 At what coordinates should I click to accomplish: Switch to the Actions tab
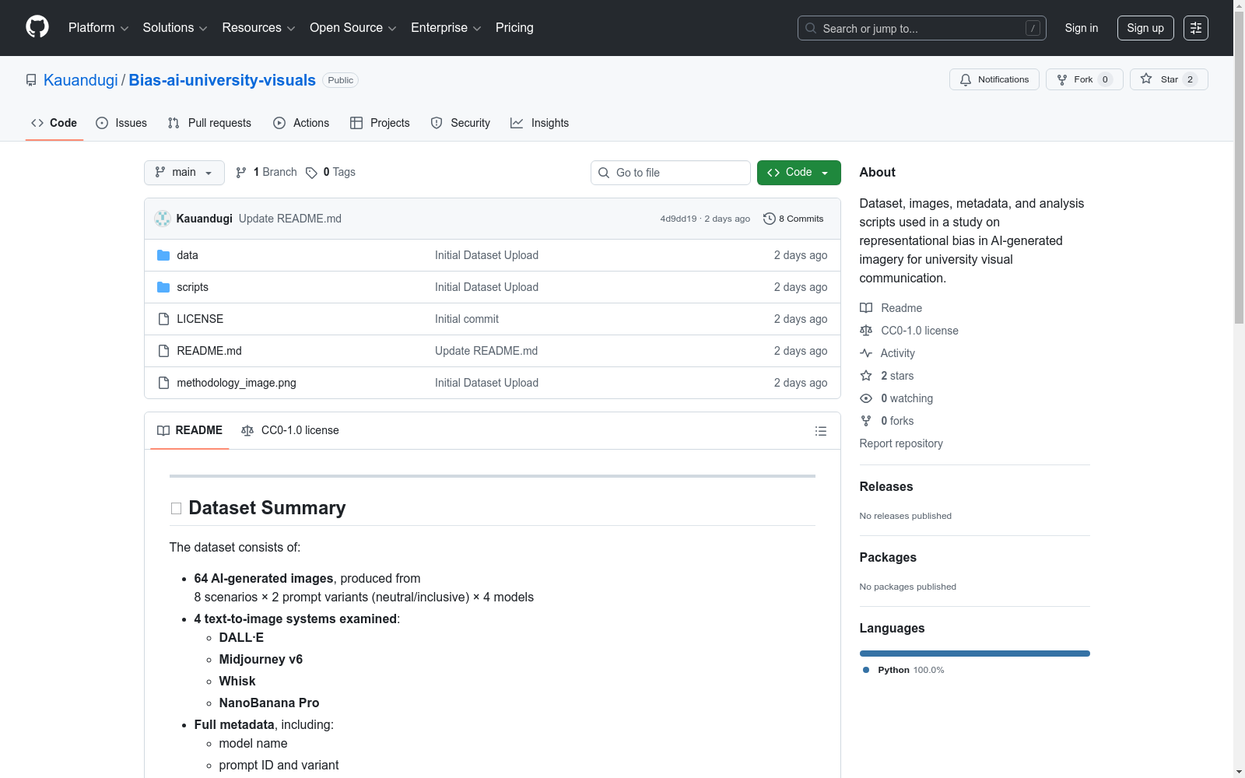tap(301, 123)
